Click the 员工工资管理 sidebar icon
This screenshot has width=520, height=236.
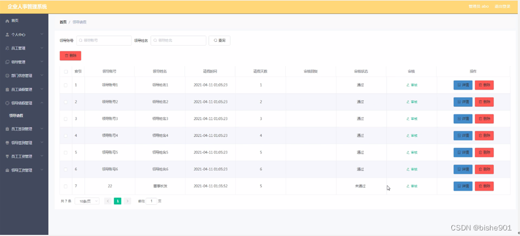point(7,156)
